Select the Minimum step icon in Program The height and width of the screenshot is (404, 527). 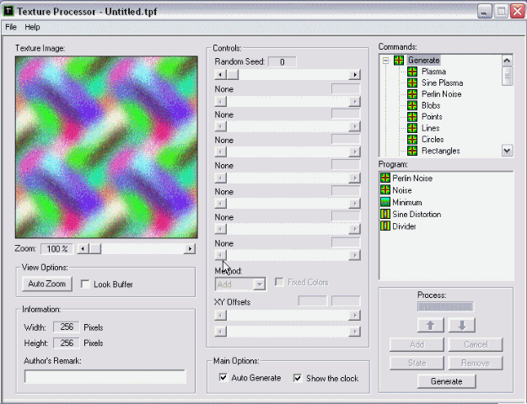coord(385,202)
